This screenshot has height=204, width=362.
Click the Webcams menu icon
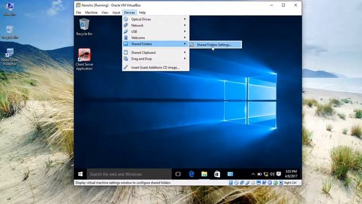(x=126, y=37)
